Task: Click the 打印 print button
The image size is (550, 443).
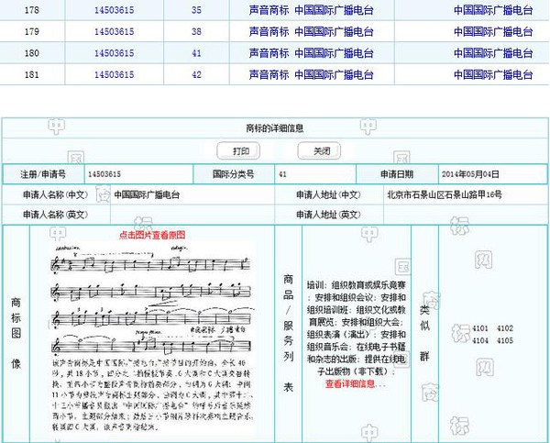Action: point(238,151)
